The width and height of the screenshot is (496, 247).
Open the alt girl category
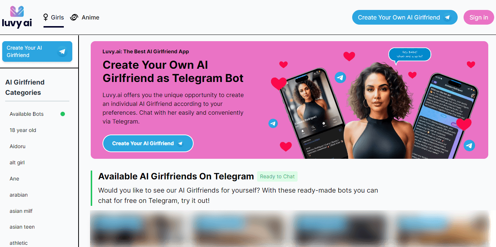(x=17, y=162)
